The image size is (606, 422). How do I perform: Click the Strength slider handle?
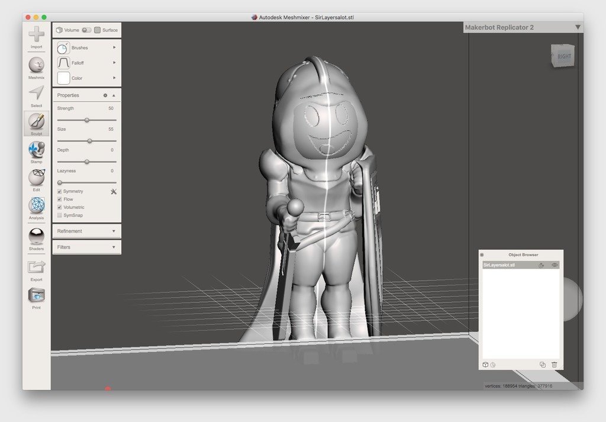tap(87, 120)
